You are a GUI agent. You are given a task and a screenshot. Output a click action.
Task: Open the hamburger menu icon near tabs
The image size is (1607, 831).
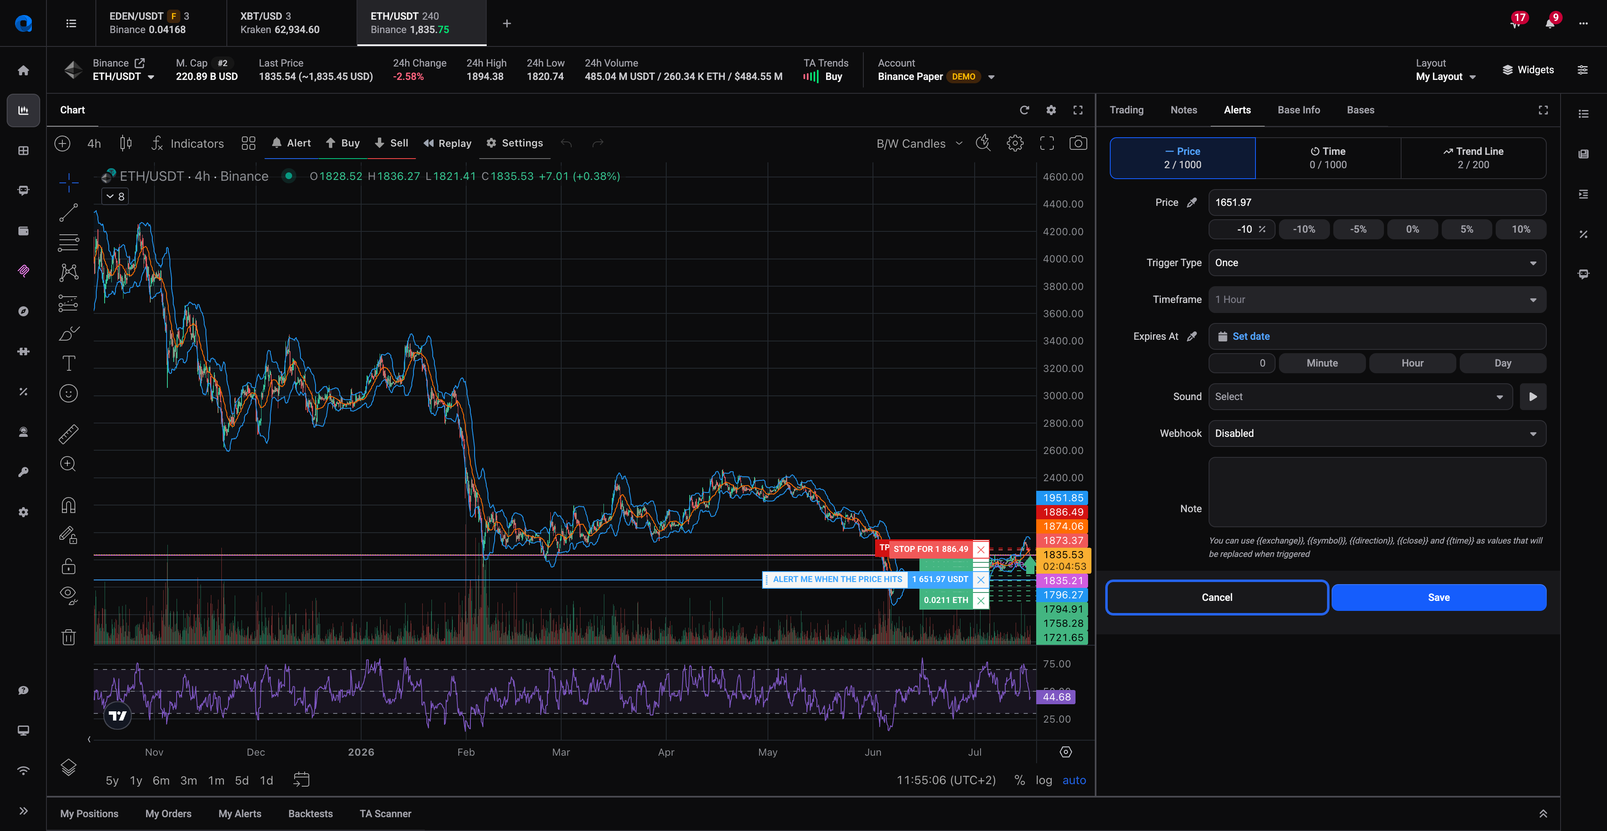[71, 24]
